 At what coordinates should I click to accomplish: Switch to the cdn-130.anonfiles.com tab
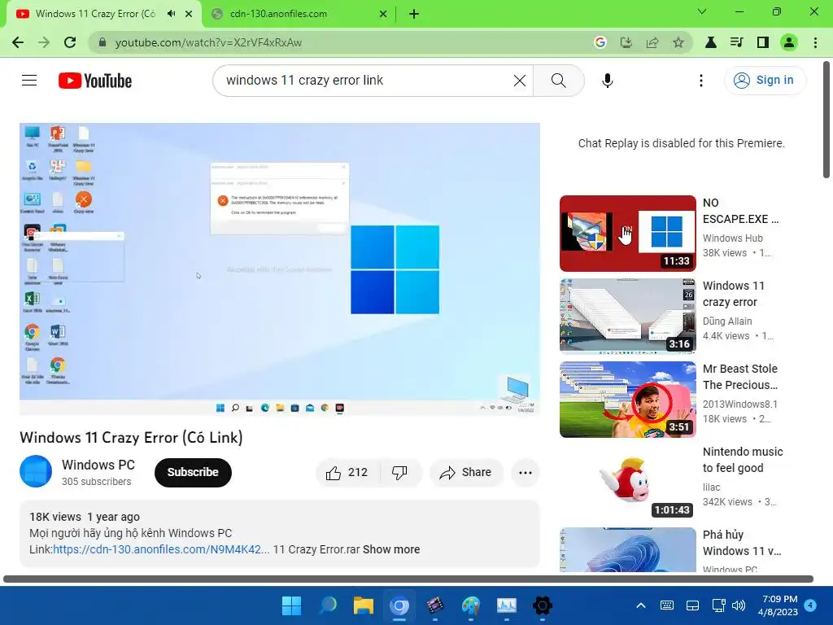[x=298, y=14]
